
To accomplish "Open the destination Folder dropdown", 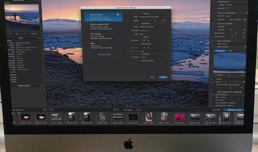I will coord(152,27).
